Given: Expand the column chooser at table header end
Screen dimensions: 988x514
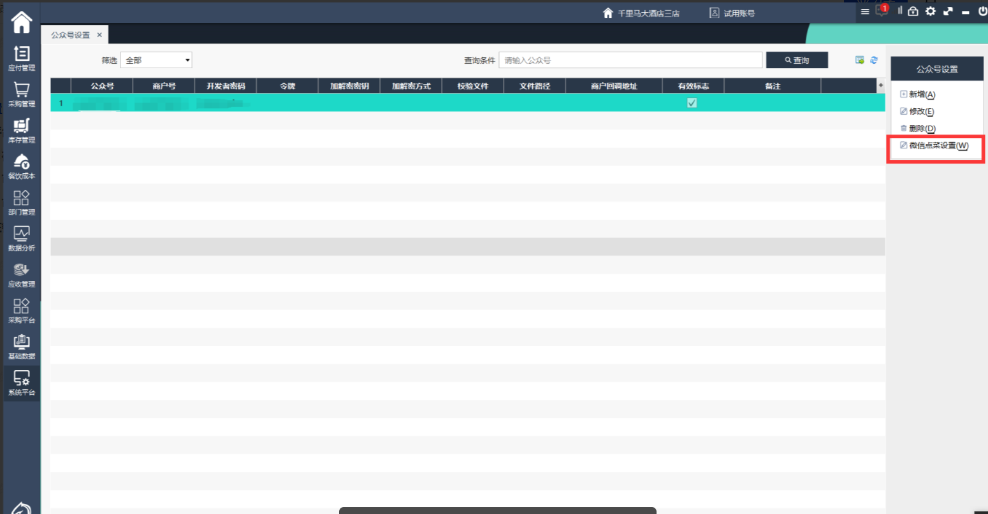Looking at the screenshot, I should [881, 85].
